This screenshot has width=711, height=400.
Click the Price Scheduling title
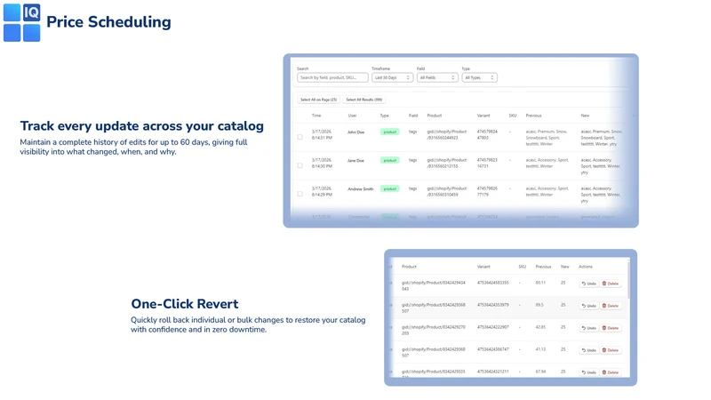(x=108, y=21)
